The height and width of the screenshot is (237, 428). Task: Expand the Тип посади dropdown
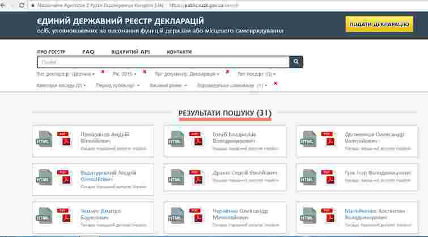[257, 74]
